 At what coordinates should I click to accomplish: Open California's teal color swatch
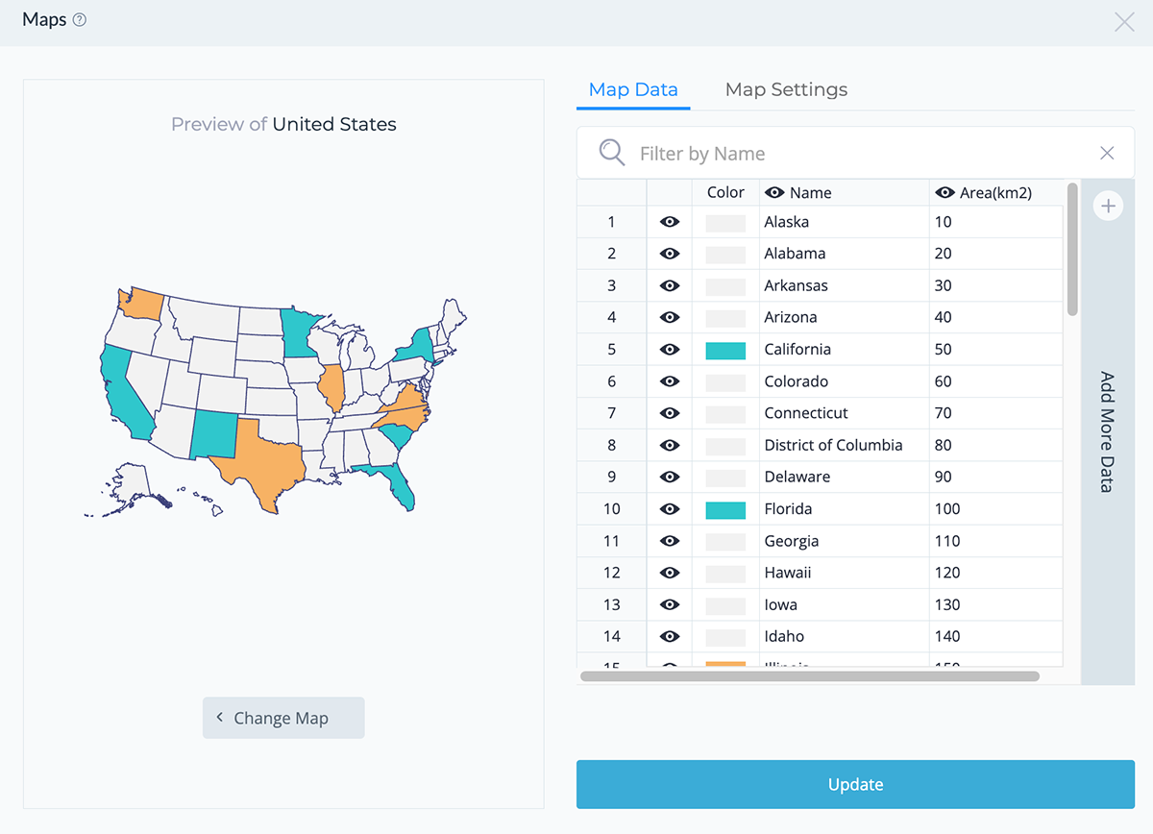(725, 350)
